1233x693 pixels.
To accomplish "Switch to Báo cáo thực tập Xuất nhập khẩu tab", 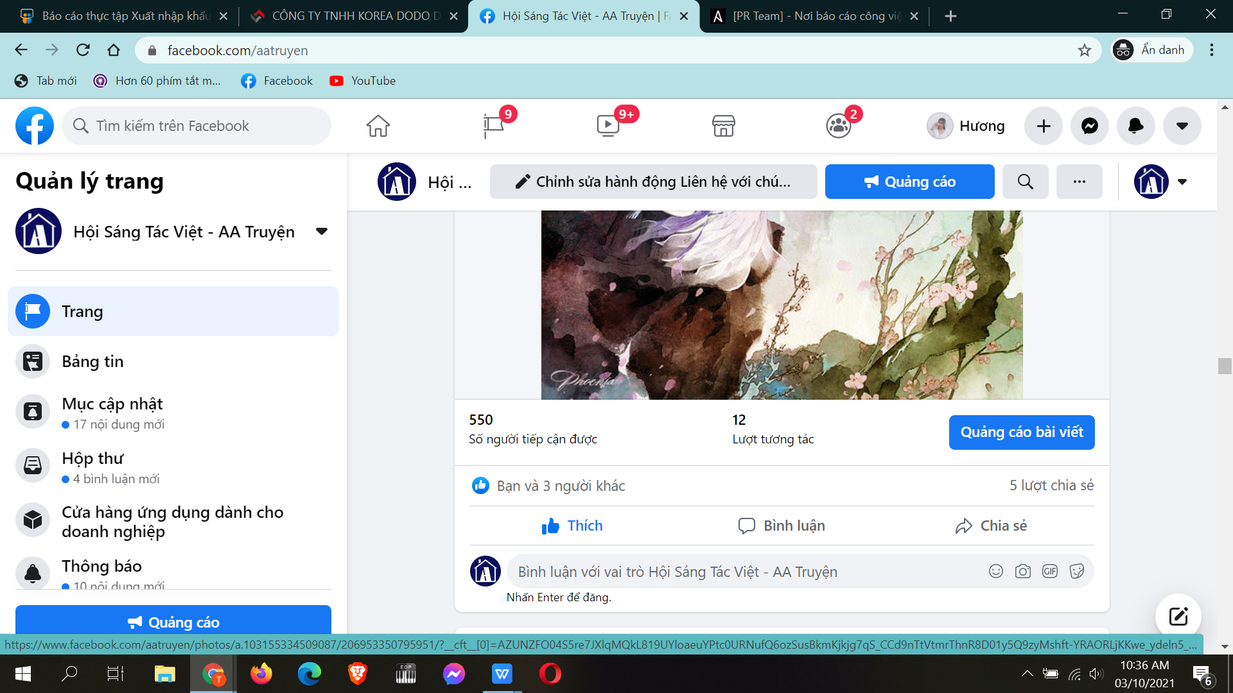I will pos(123,16).
